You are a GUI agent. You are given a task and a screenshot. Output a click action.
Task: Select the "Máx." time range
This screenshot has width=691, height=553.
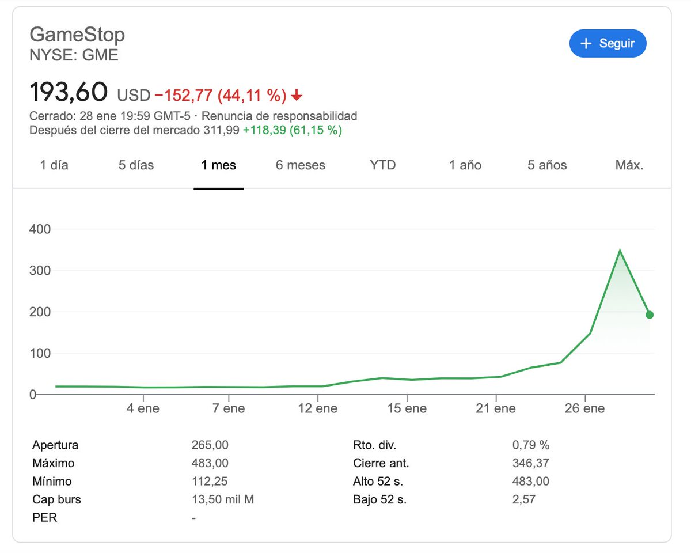pyautogui.click(x=628, y=165)
